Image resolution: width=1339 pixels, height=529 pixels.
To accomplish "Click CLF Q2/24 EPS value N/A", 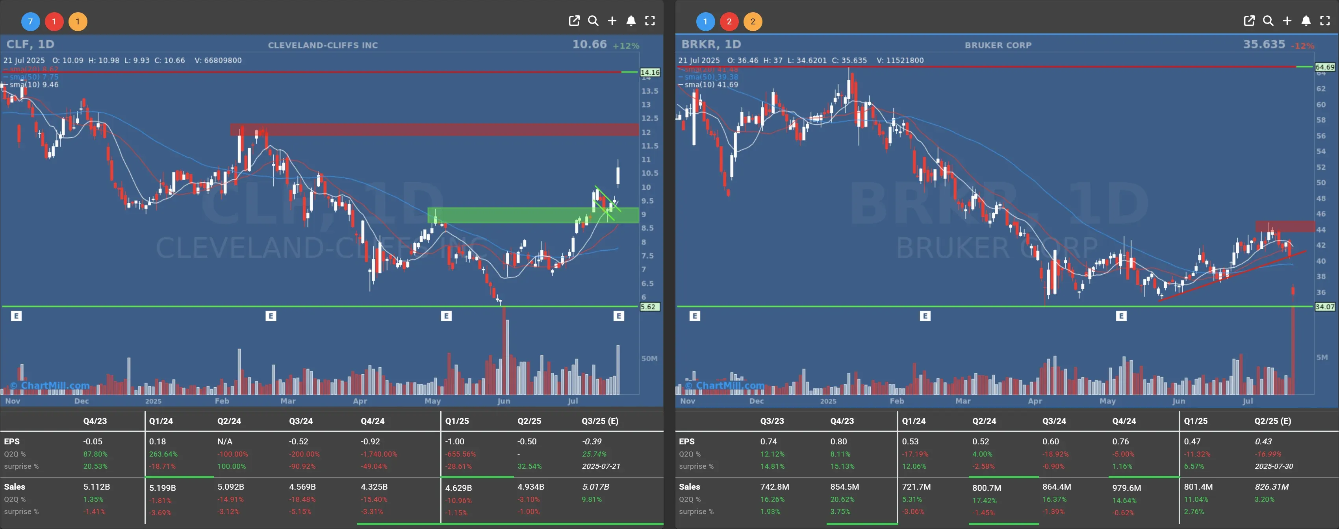I will point(224,441).
